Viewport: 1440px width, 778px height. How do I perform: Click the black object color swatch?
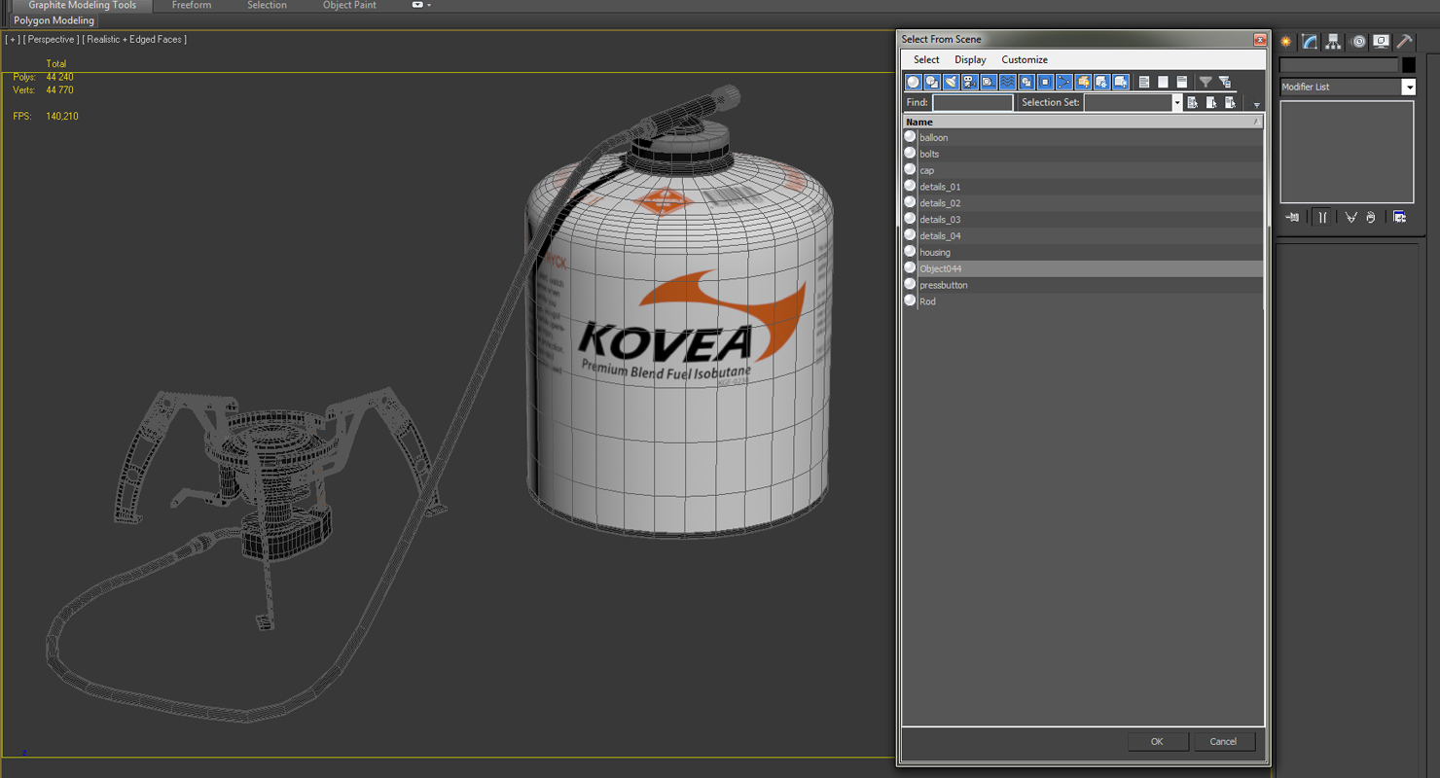click(x=1408, y=65)
